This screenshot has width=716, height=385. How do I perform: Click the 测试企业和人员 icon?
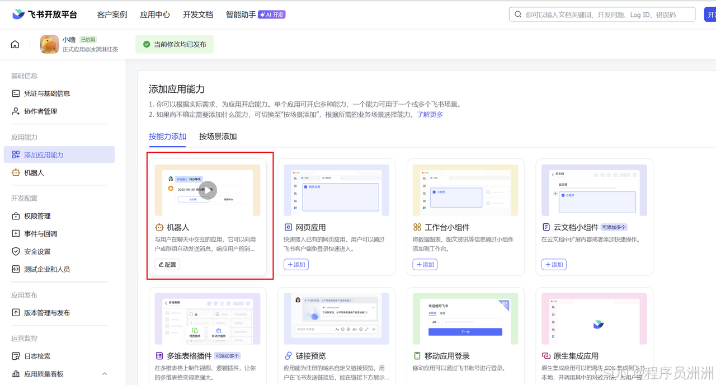point(16,269)
